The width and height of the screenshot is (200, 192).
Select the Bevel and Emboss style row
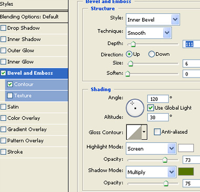34,73
